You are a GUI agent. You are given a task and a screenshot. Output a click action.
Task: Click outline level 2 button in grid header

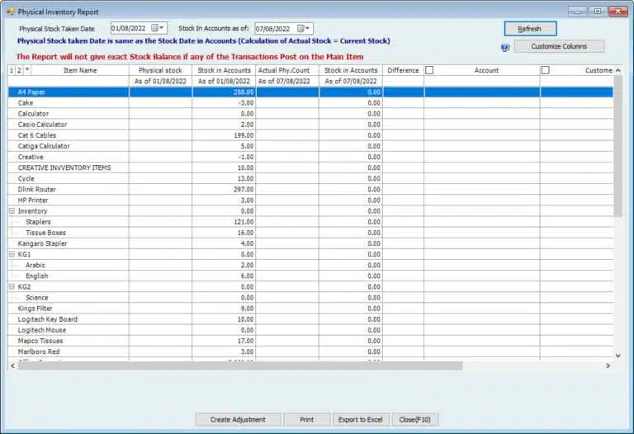coord(19,71)
